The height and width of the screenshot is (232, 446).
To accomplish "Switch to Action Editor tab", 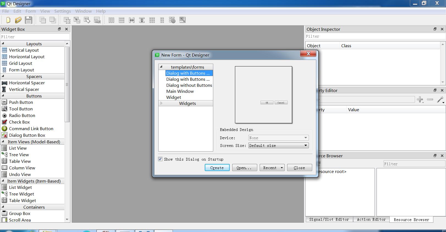I will (371, 219).
